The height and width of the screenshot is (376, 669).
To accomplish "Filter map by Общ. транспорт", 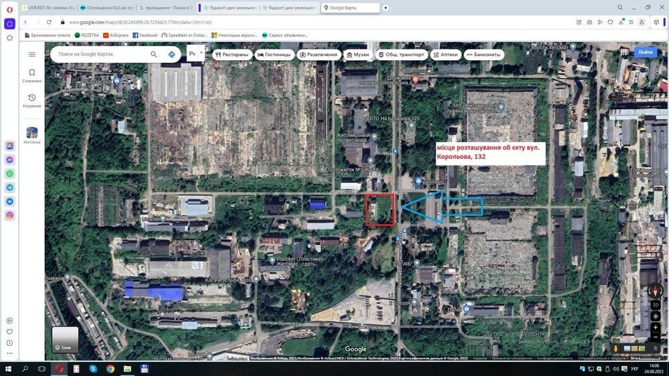I will pos(401,55).
